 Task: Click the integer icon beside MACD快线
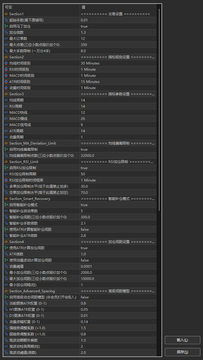pos(6,113)
